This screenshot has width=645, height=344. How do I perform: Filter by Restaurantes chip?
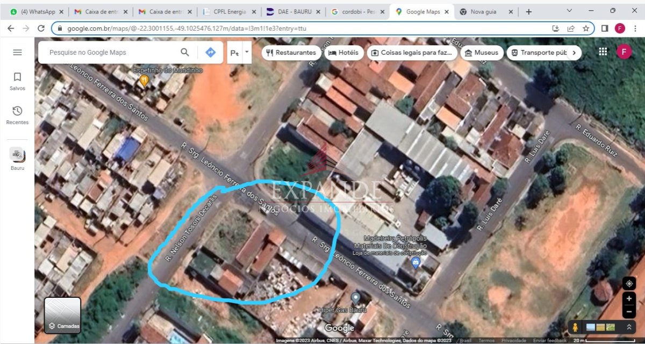[291, 53]
